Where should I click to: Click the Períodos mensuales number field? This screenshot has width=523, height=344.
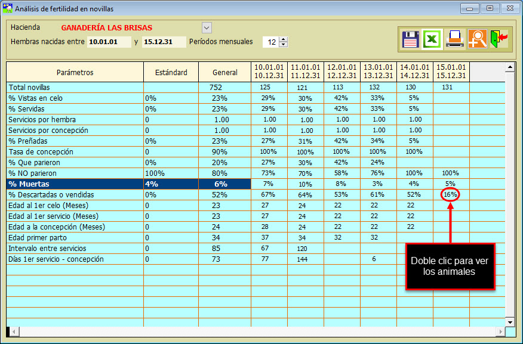click(270, 42)
